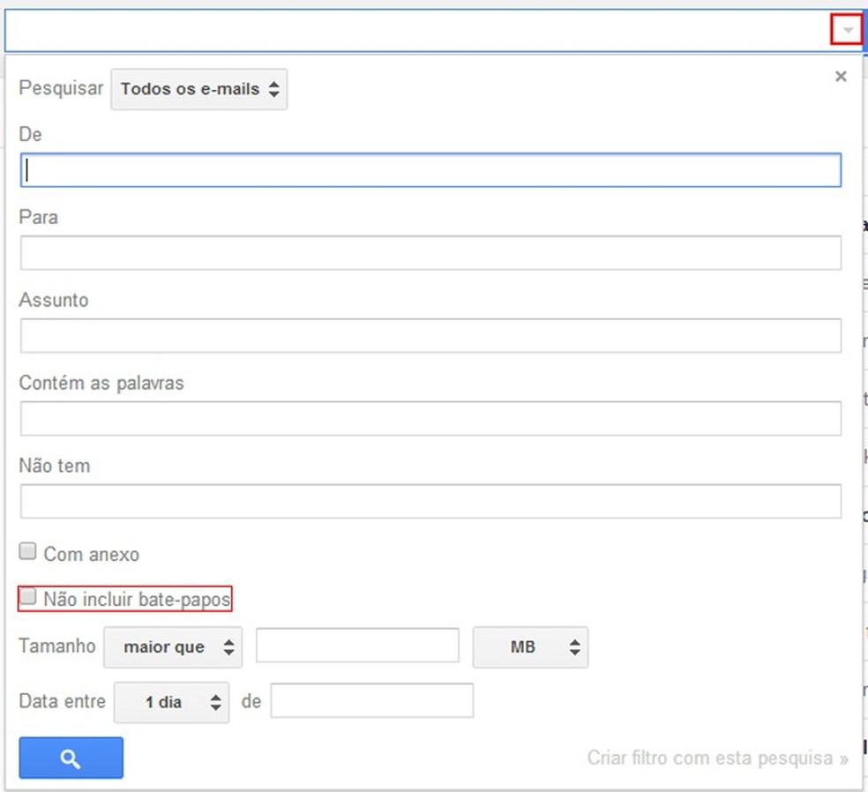This screenshot has height=792, width=868.
Task: Click the 'Pesquisar' label
Action: pos(61,88)
